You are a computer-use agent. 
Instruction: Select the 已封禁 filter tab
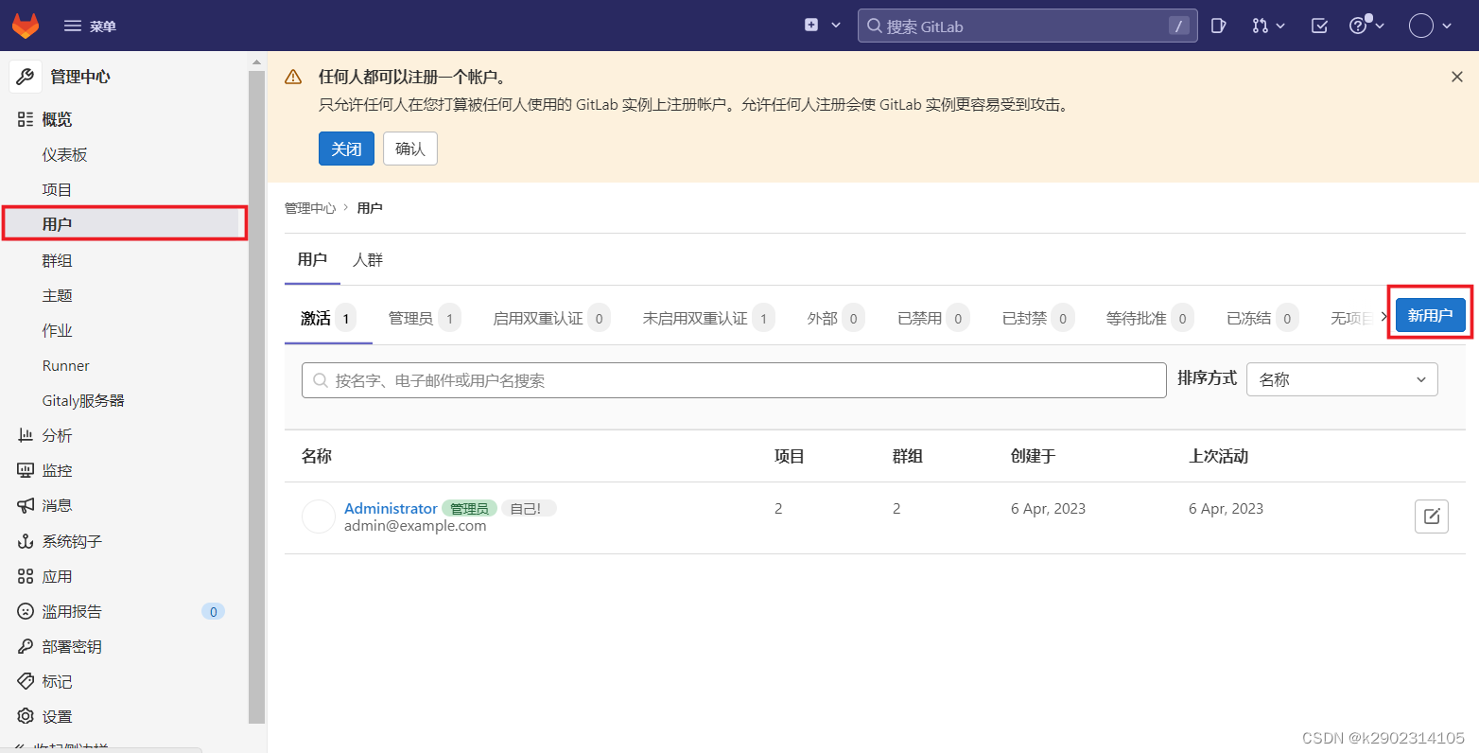point(1038,319)
